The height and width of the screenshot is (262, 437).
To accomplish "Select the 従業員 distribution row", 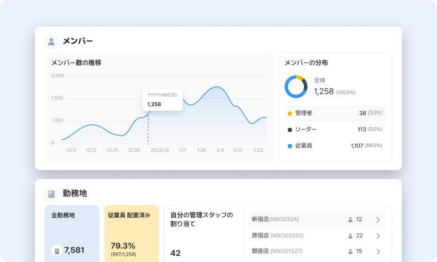I will [x=335, y=146].
